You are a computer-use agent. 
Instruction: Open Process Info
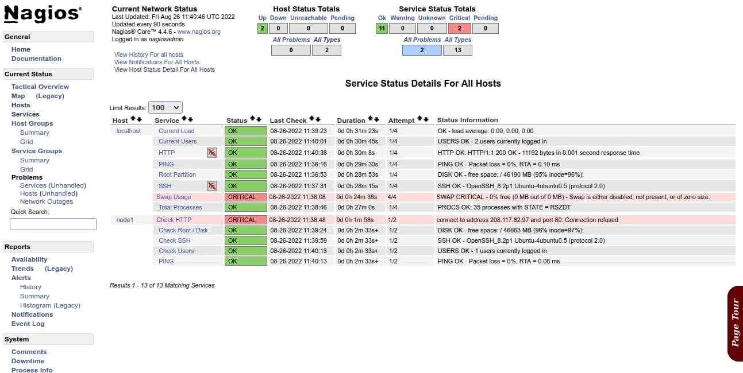32,370
